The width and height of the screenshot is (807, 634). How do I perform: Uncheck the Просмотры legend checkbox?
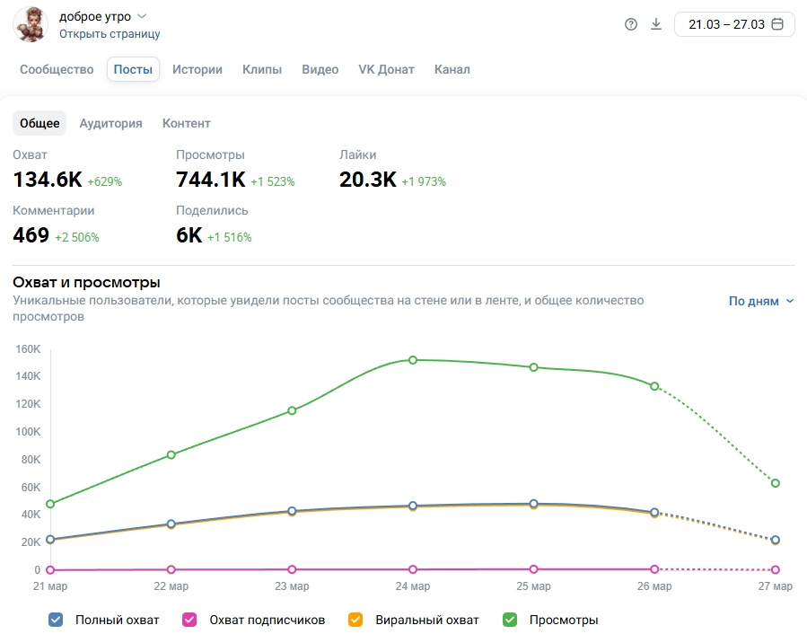point(510,620)
